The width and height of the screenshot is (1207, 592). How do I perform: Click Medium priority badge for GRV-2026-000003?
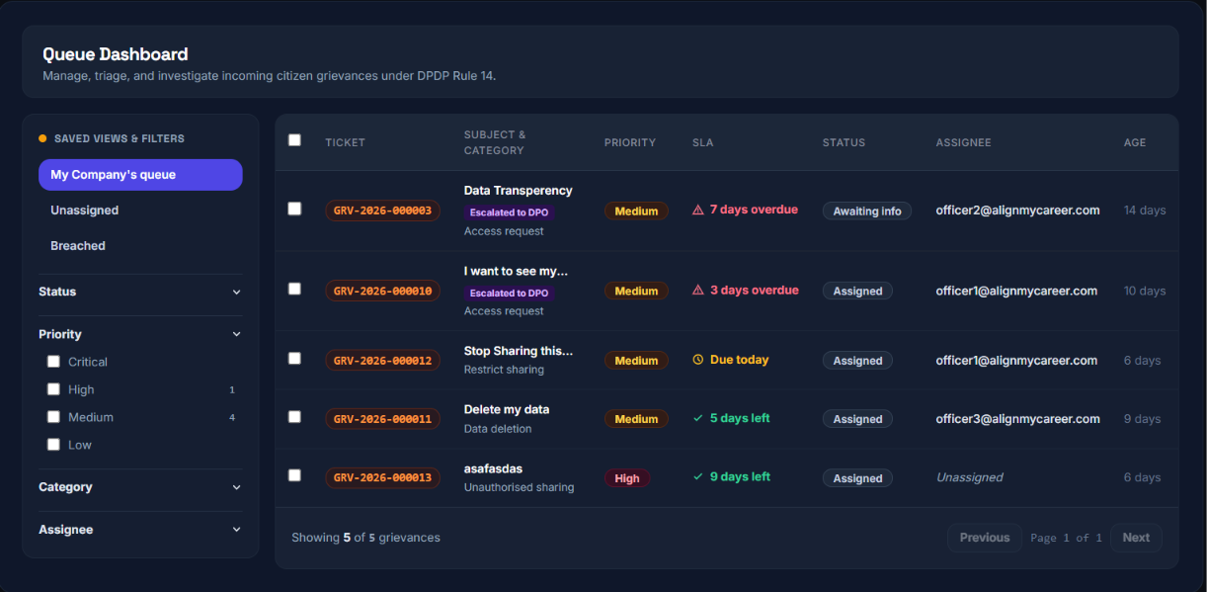click(x=636, y=211)
